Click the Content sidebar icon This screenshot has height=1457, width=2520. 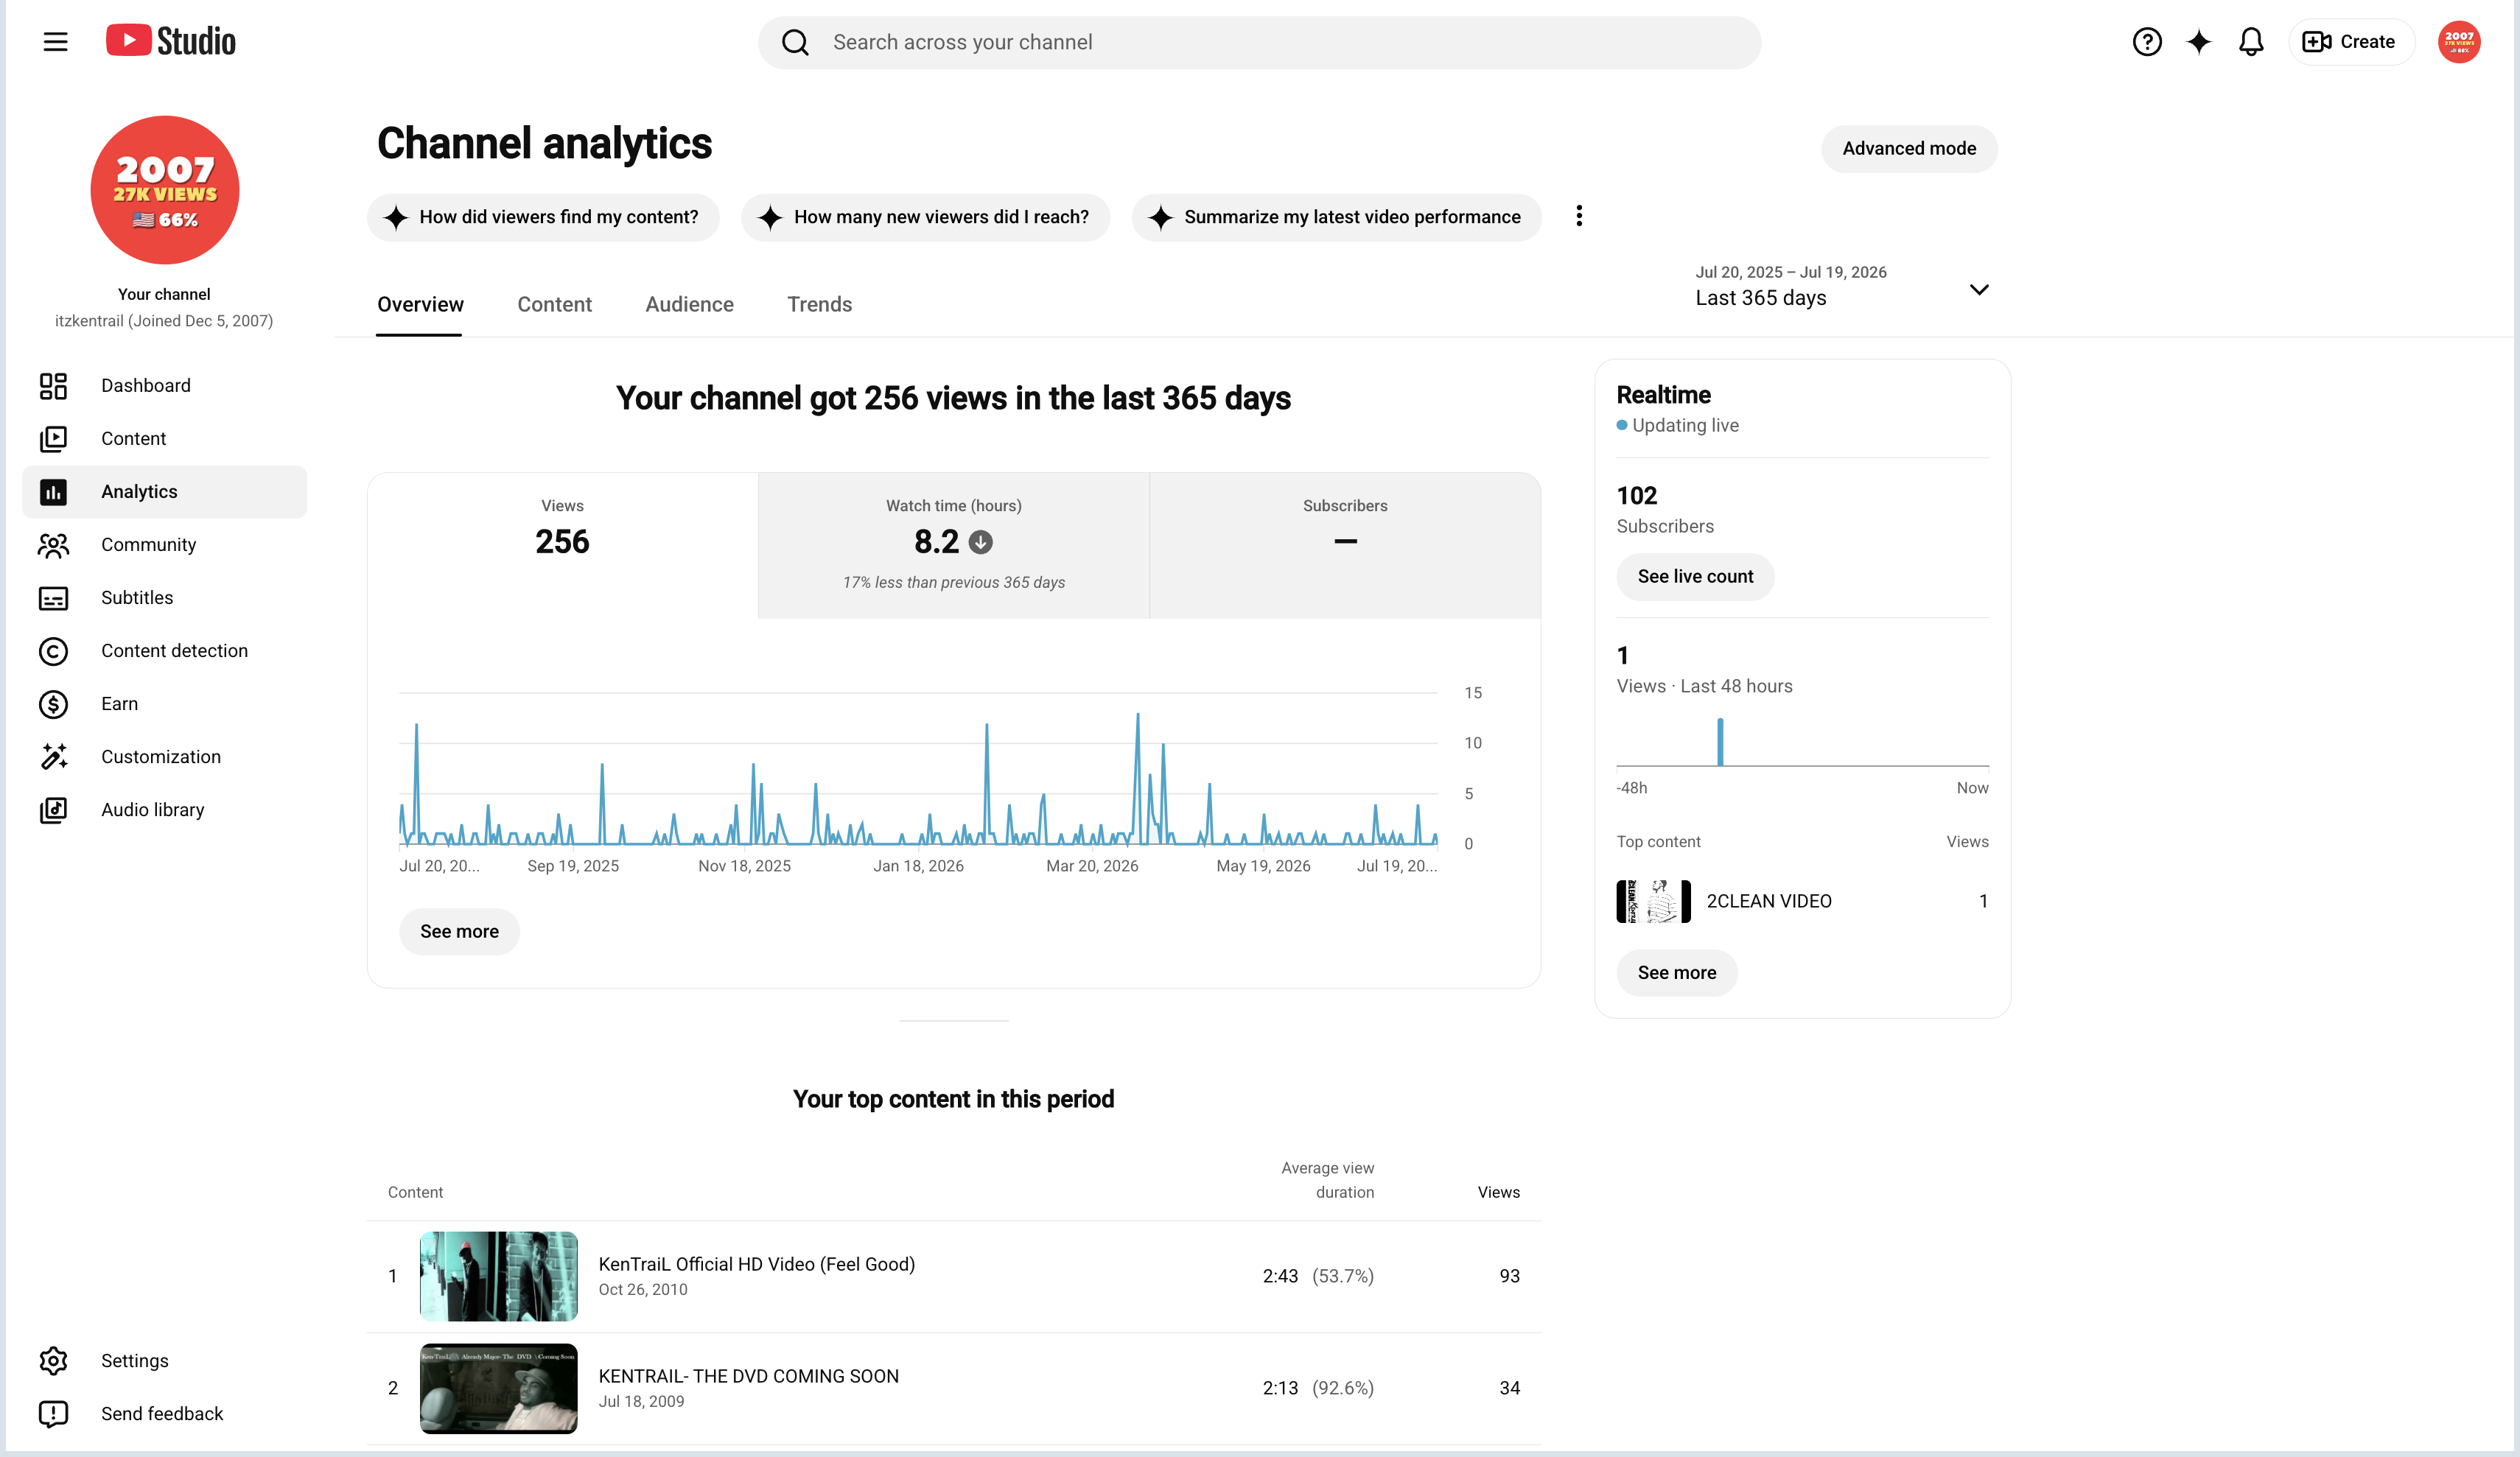(53, 439)
